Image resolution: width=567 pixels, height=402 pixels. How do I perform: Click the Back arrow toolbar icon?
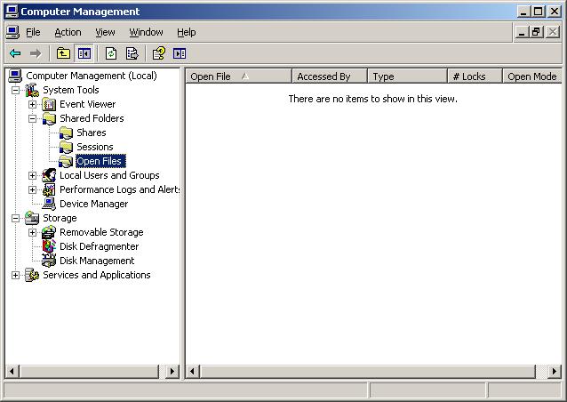pos(15,53)
